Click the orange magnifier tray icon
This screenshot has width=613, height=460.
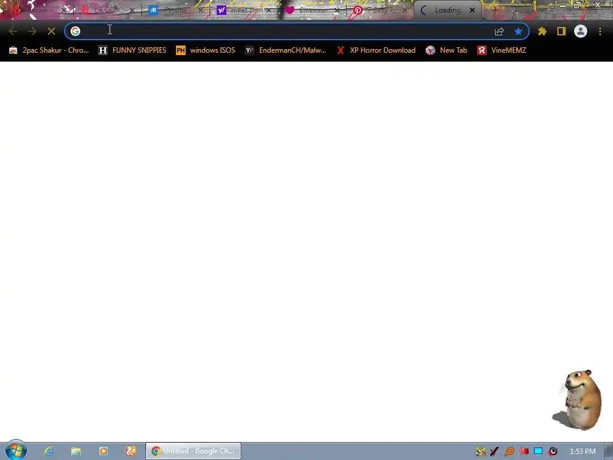tap(509, 452)
